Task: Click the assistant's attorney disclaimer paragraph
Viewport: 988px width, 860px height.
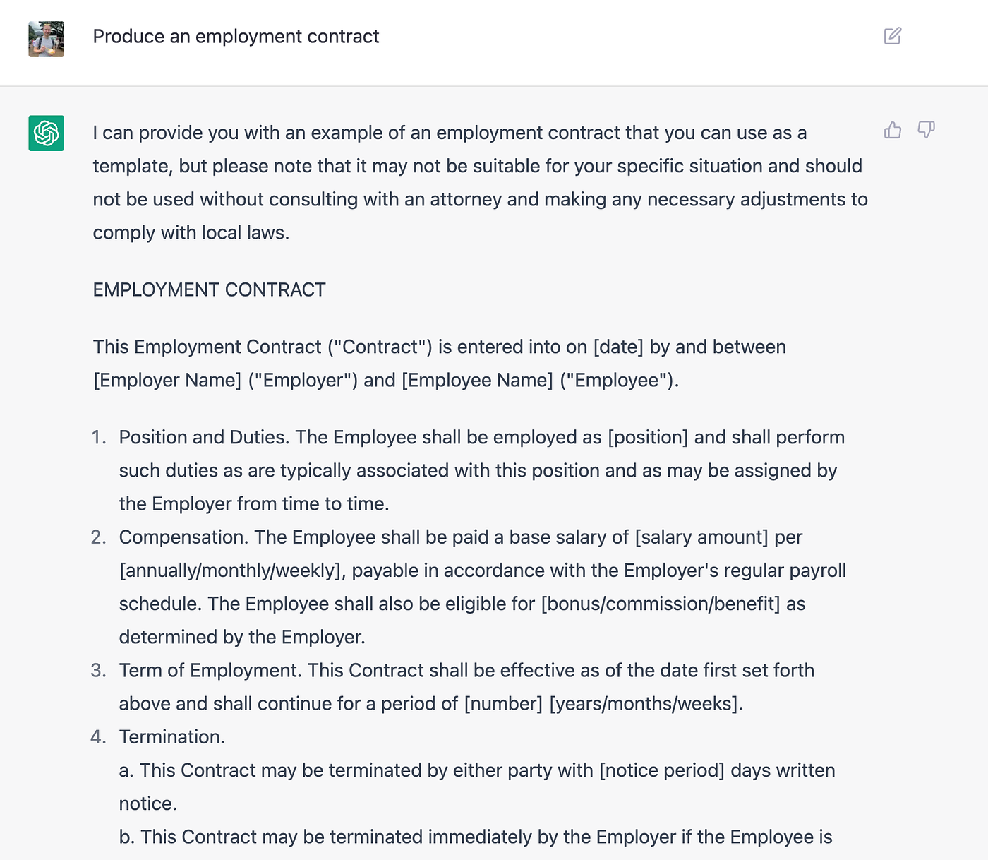Action: click(x=480, y=182)
